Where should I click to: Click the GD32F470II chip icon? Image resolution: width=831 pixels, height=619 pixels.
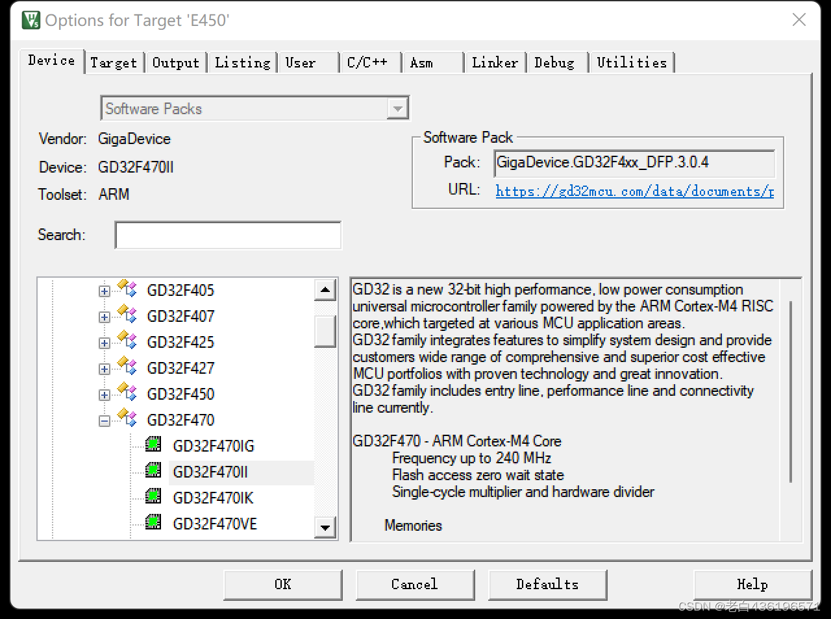[x=153, y=470]
